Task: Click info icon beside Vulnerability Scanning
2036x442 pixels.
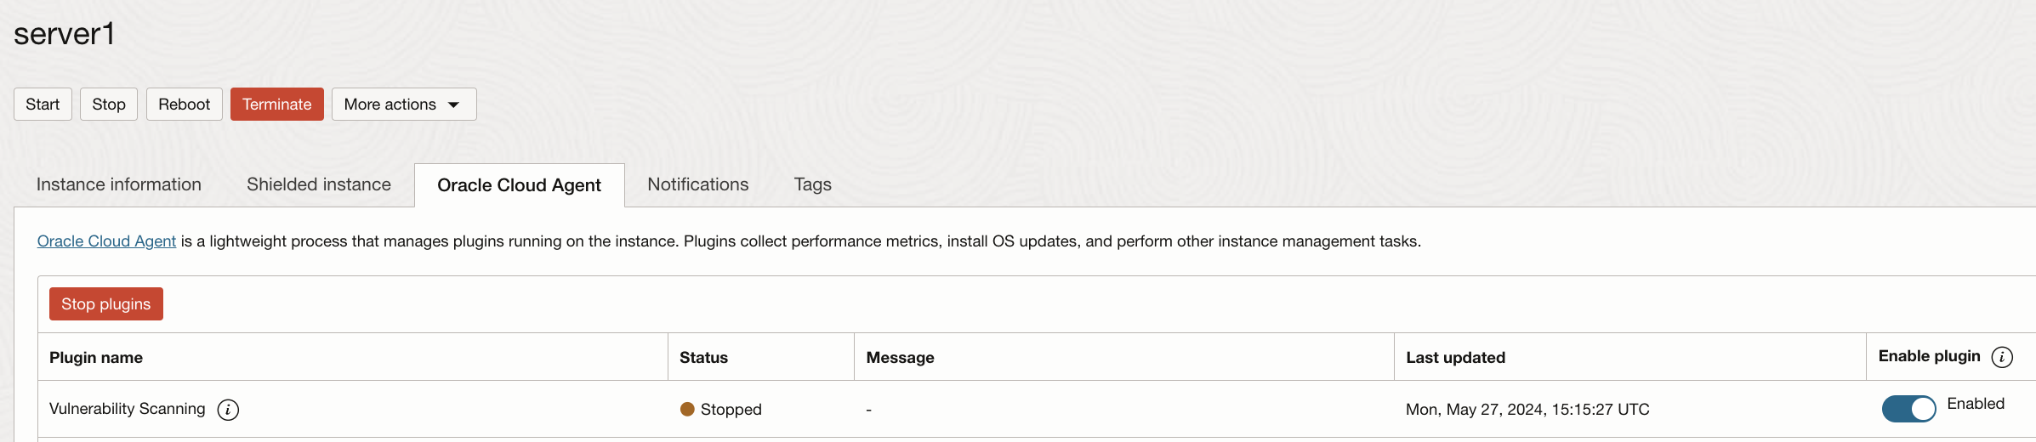Action: pyautogui.click(x=228, y=410)
